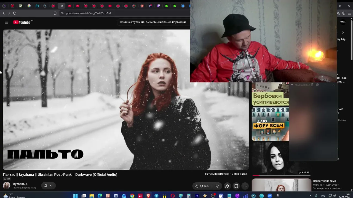Open the YouTube guide hamburger menu
353x198 pixels.
[7, 22]
